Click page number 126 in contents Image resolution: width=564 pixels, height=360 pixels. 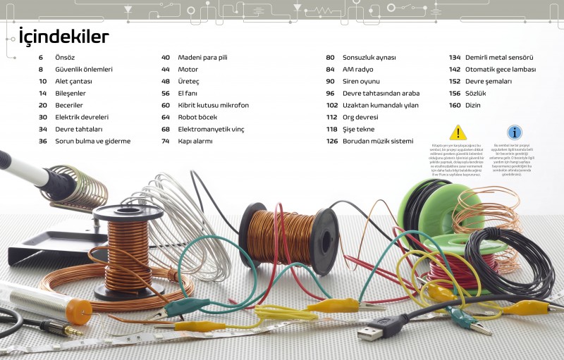coord(332,141)
